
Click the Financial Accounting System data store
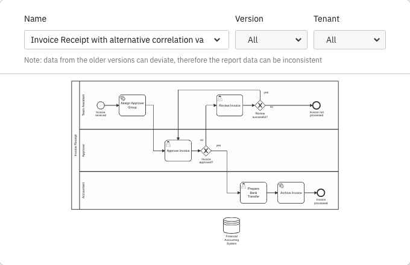click(x=232, y=226)
